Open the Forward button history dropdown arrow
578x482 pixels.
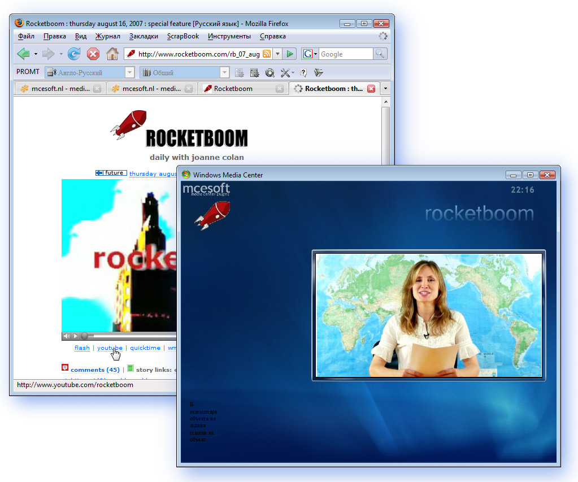point(61,54)
